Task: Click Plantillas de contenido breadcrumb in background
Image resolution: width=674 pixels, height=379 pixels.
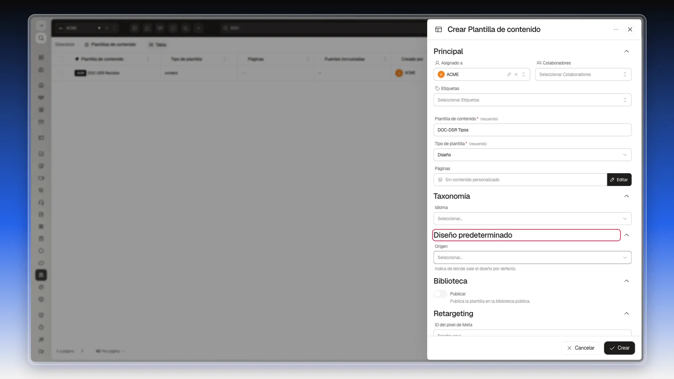Action: [110, 45]
